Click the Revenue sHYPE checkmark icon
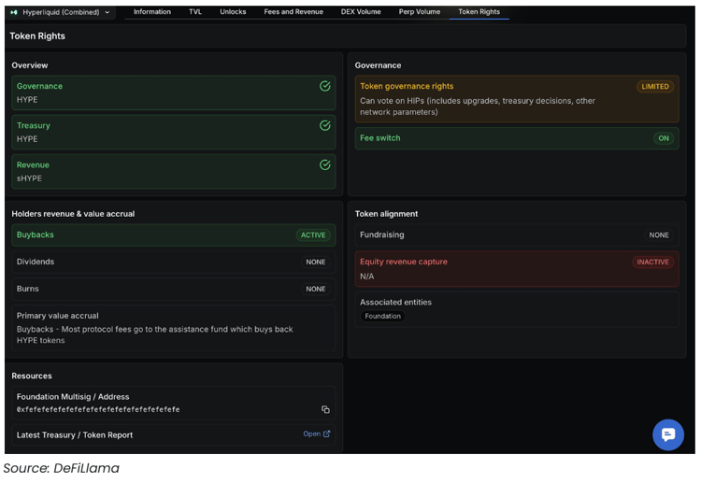The height and width of the screenshot is (483, 701). [x=325, y=164]
